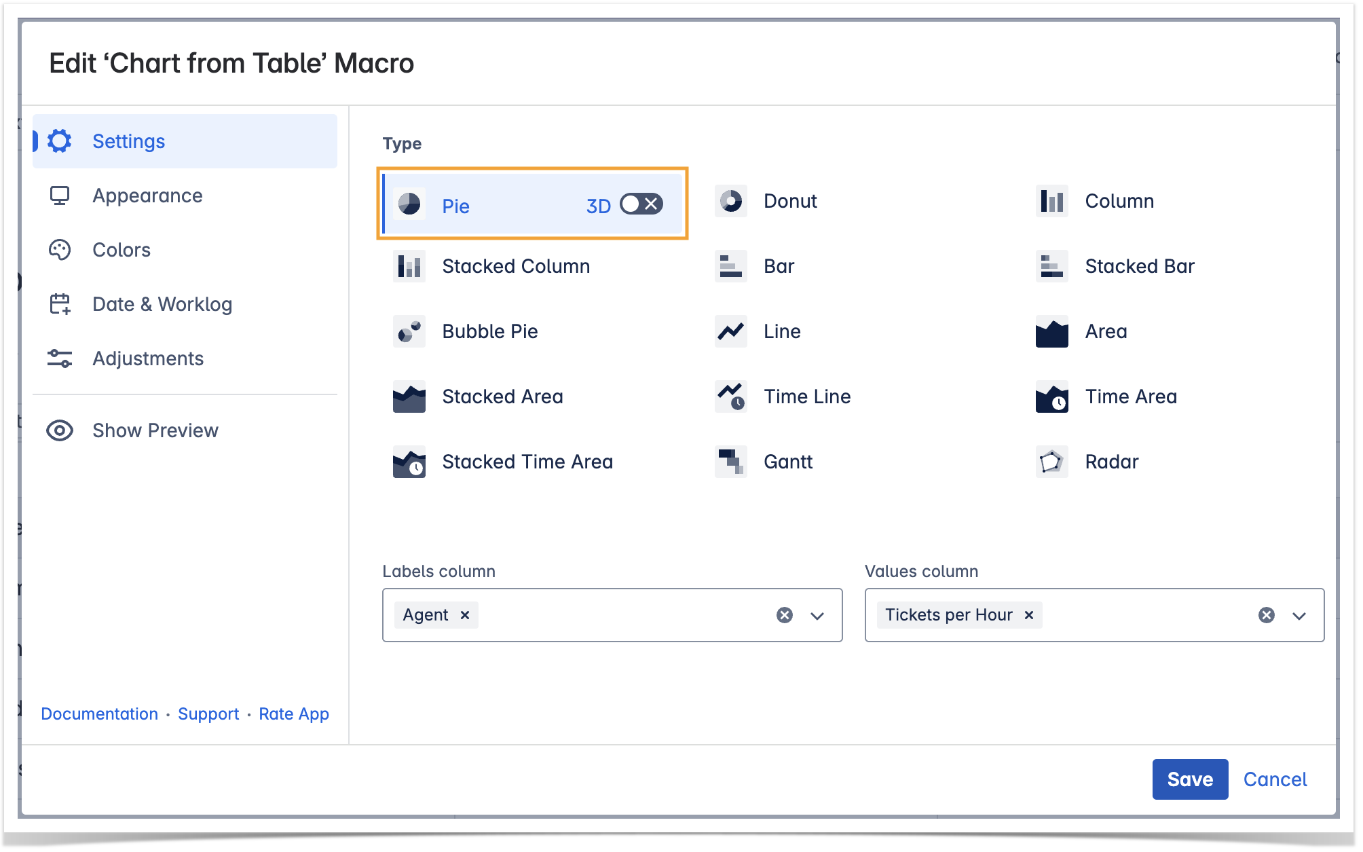The width and height of the screenshot is (1363, 852).
Task: Expand the Labels column dropdown arrow
Action: coord(817,616)
